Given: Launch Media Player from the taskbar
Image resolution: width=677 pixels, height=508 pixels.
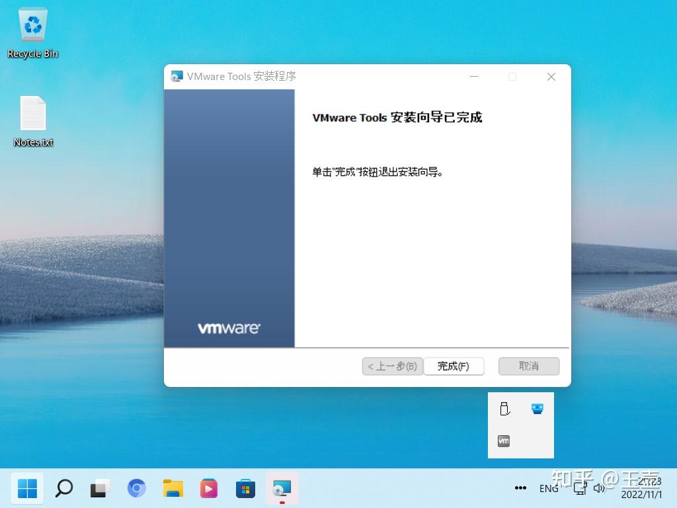Looking at the screenshot, I should pos(210,488).
